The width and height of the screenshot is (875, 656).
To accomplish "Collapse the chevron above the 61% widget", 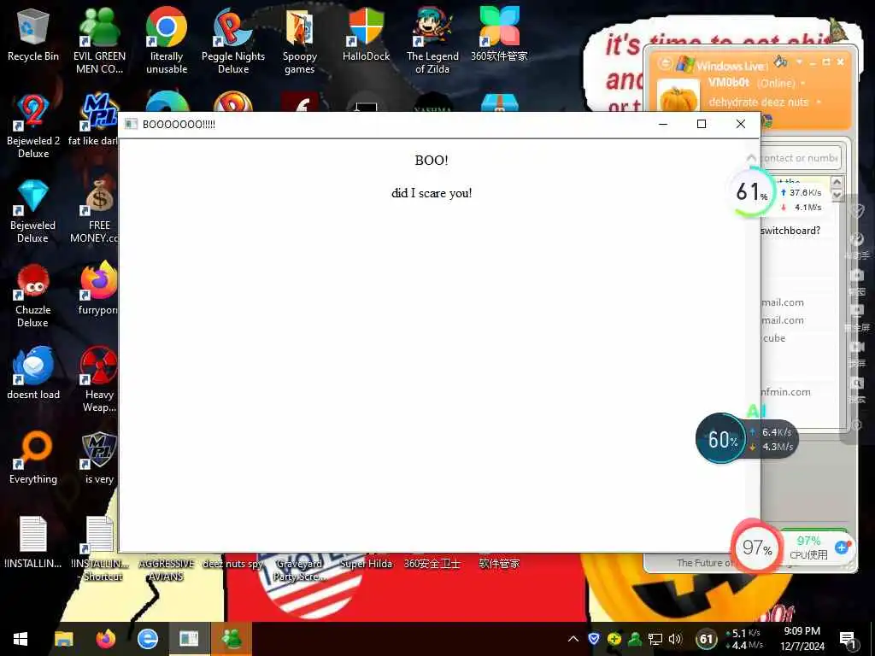I will tap(751, 158).
